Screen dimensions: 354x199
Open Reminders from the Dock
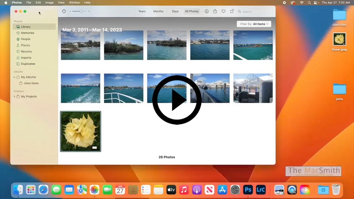146,190
